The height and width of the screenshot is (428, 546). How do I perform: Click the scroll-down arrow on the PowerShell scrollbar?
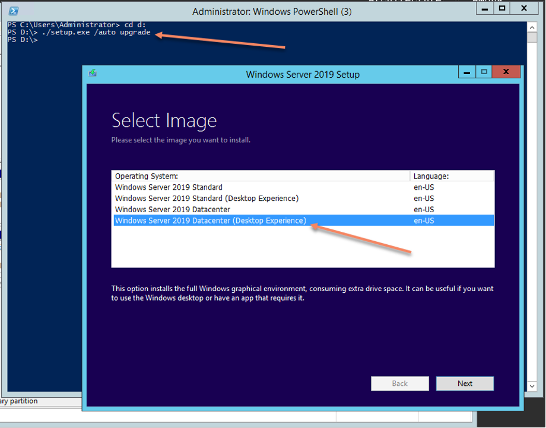click(531, 385)
